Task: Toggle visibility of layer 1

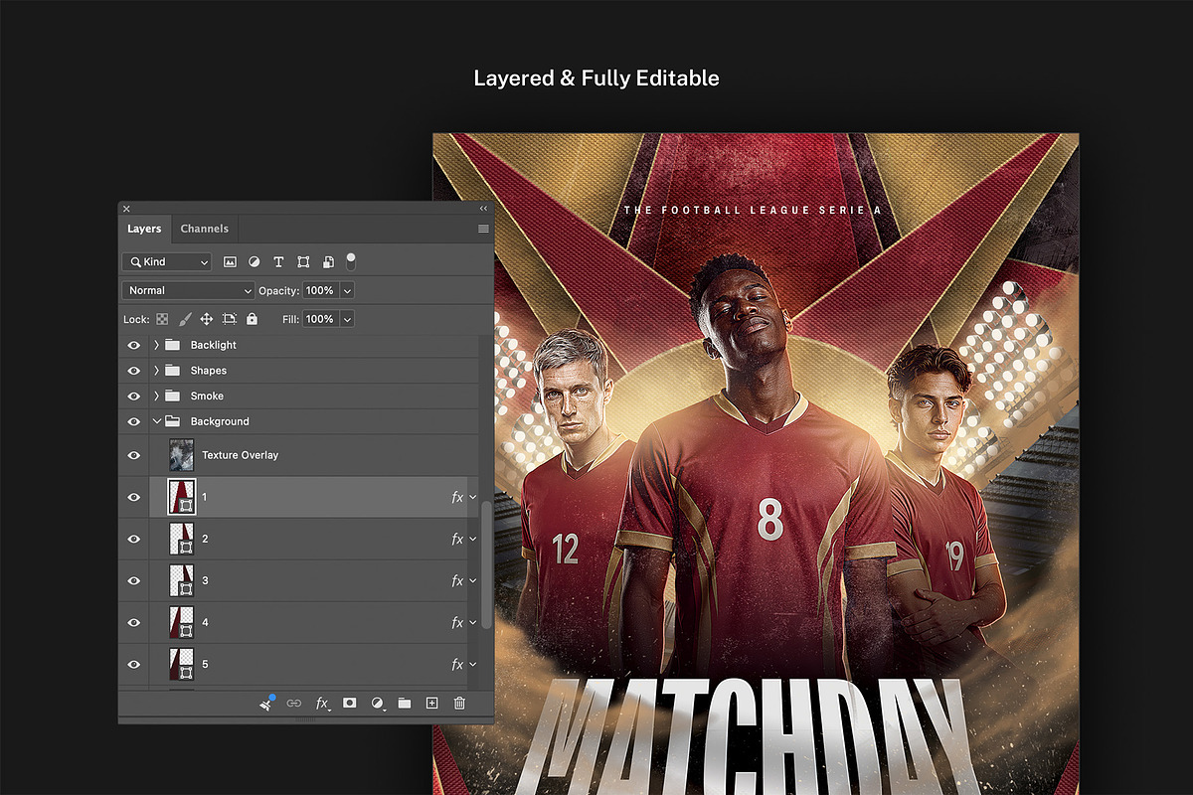Action: coord(134,497)
